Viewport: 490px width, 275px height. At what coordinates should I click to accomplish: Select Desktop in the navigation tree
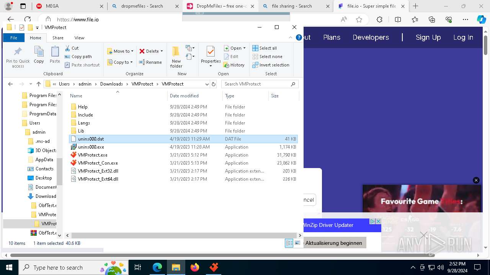point(44,178)
